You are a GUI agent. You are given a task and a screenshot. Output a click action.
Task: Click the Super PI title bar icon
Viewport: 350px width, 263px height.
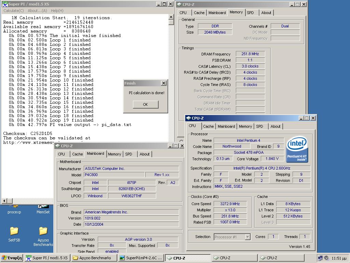pos(5,4)
